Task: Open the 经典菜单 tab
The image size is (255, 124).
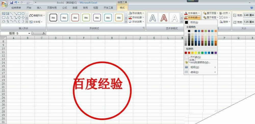Action: pyautogui.click(x=16, y=8)
